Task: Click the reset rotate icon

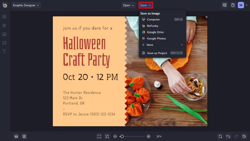Action: click(220, 137)
